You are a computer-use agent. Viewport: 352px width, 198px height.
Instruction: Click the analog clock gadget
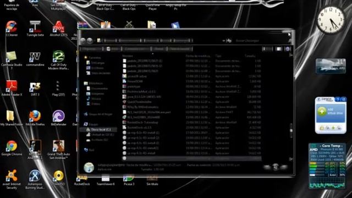tap(331, 20)
